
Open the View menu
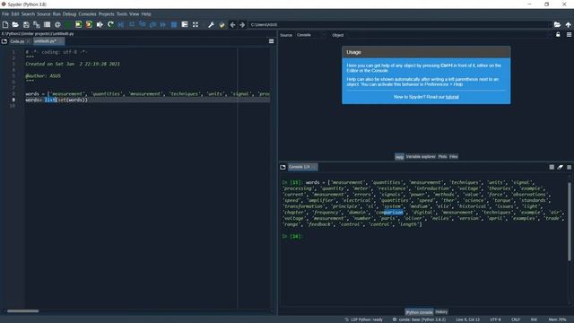[135, 14]
